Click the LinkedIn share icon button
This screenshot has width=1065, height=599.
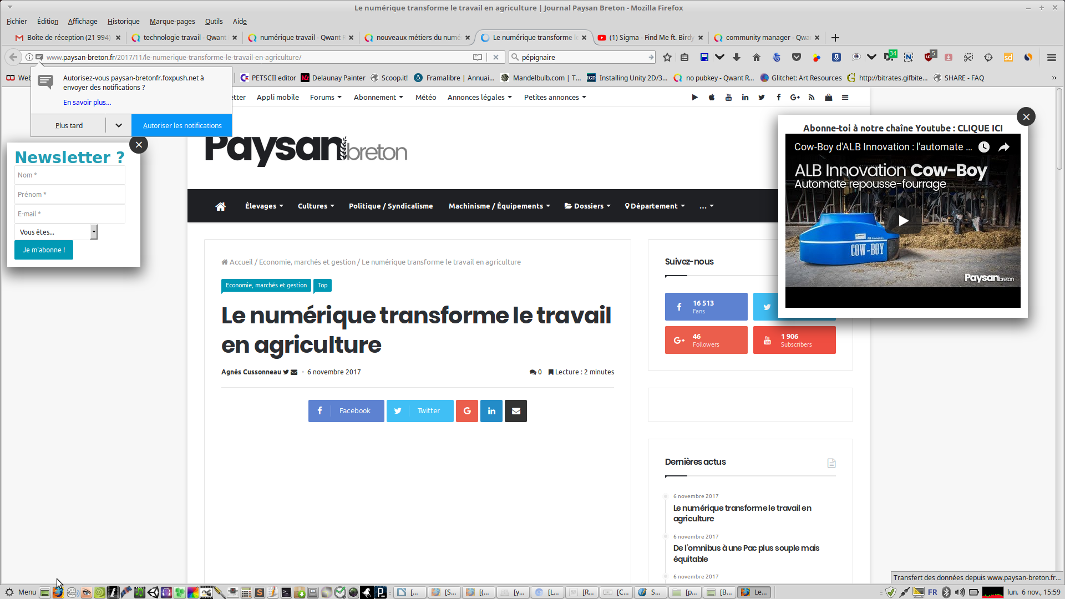pos(491,411)
